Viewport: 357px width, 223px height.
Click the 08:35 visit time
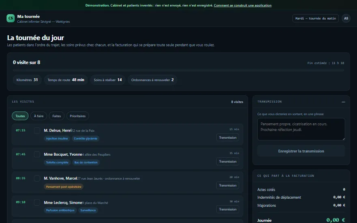pos(21,178)
